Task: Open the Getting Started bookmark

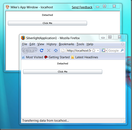Action: [57, 57]
